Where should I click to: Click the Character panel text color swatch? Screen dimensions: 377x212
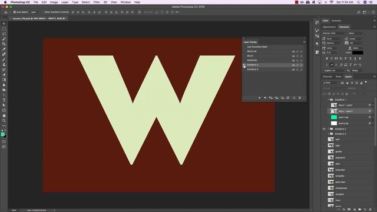click(358, 52)
